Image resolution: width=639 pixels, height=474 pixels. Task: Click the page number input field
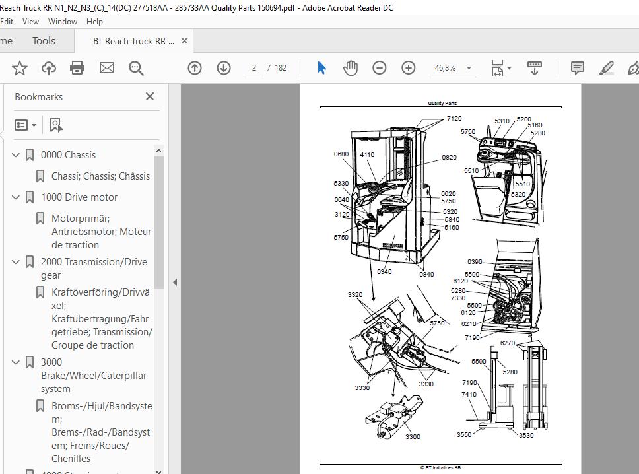pos(254,68)
